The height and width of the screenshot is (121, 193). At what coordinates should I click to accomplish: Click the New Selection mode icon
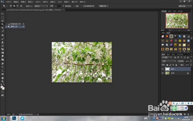(x=11, y=6)
